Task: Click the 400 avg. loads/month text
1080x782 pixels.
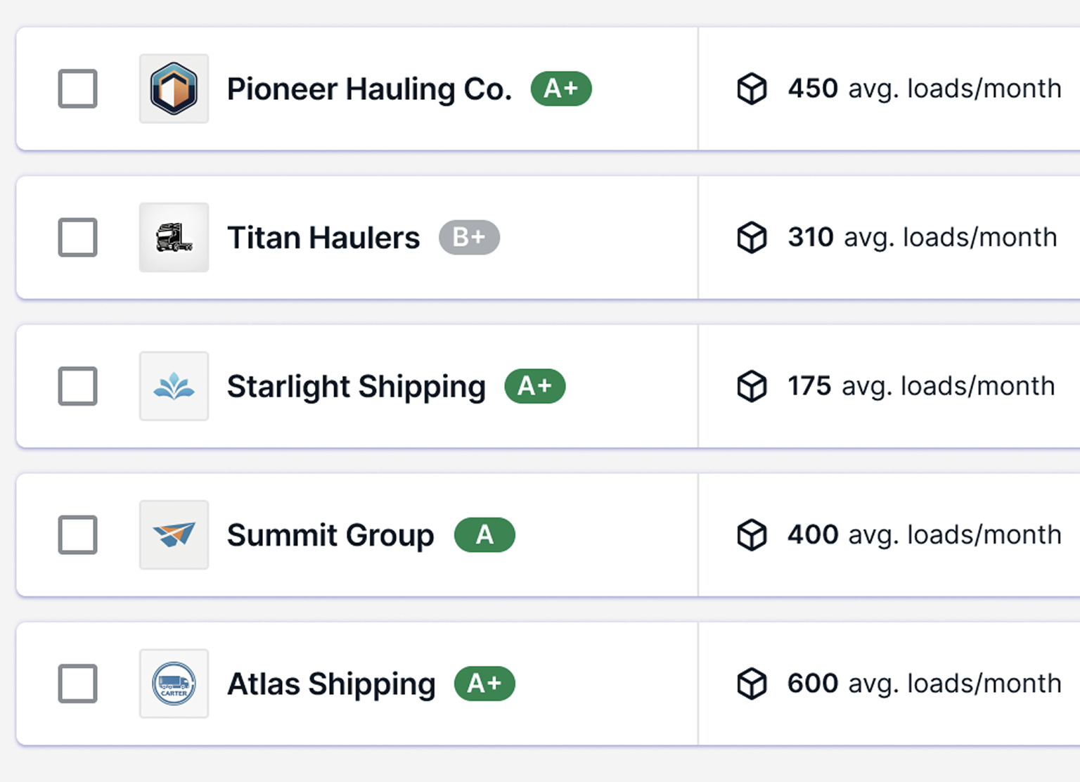Action: (x=924, y=535)
